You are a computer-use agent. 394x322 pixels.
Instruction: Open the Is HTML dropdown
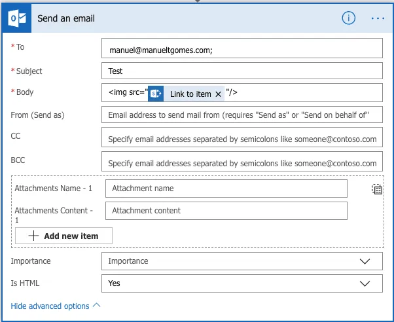pyautogui.click(x=365, y=283)
